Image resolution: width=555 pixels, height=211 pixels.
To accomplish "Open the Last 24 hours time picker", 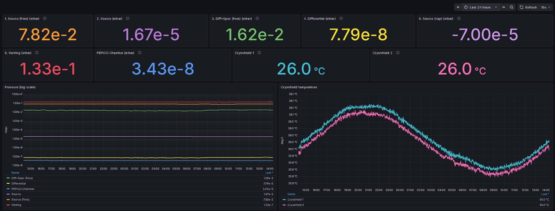I will (x=481, y=7).
